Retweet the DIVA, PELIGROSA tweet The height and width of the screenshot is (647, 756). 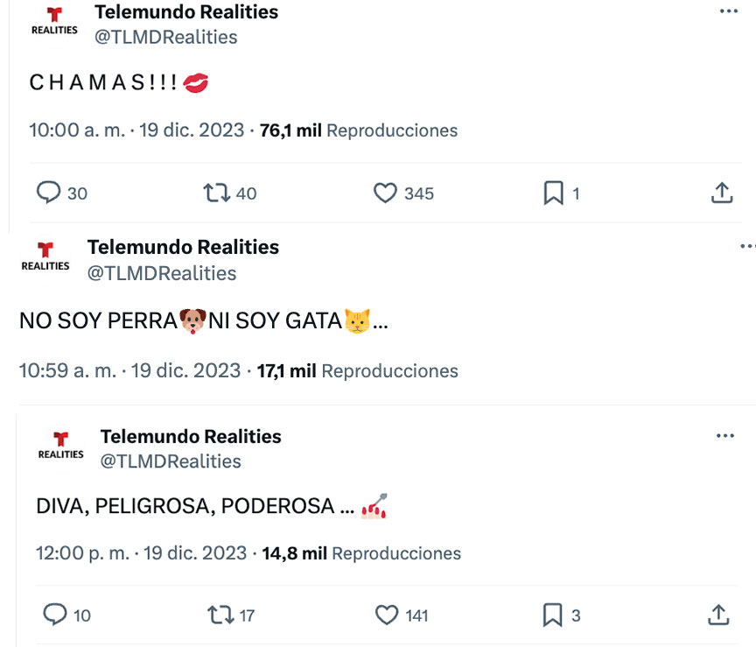click(219, 615)
